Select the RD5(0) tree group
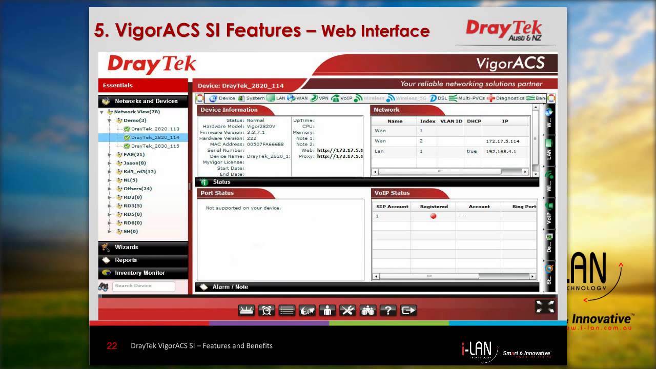This screenshot has height=369, width=656. click(x=133, y=214)
